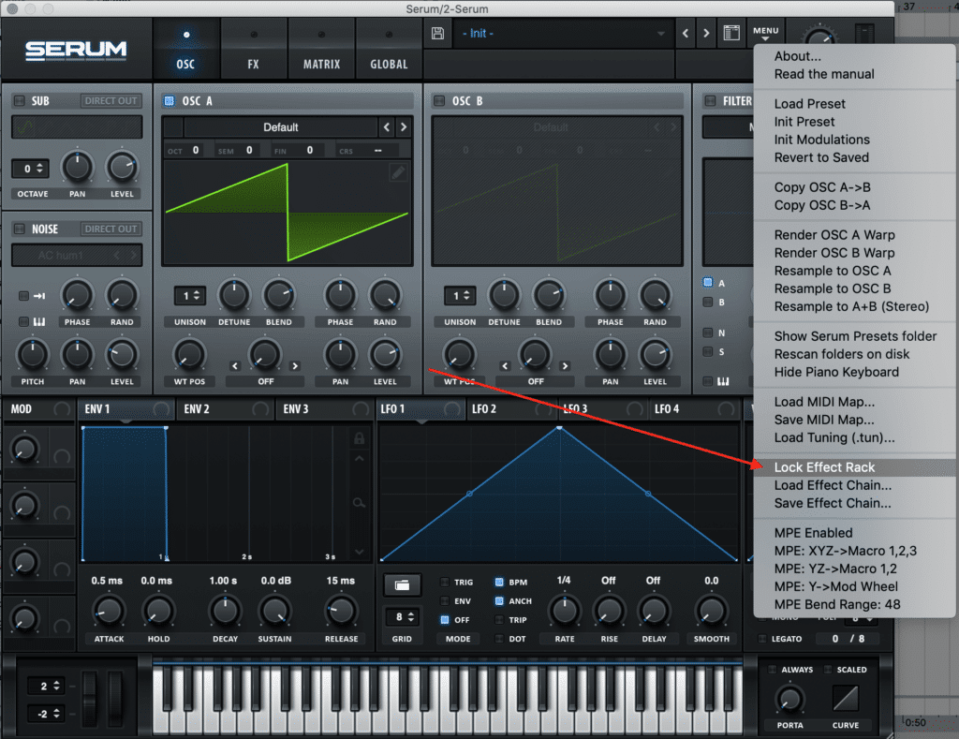Click OSC A warp mode left arrow
This screenshot has width=959, height=739.
tap(235, 366)
